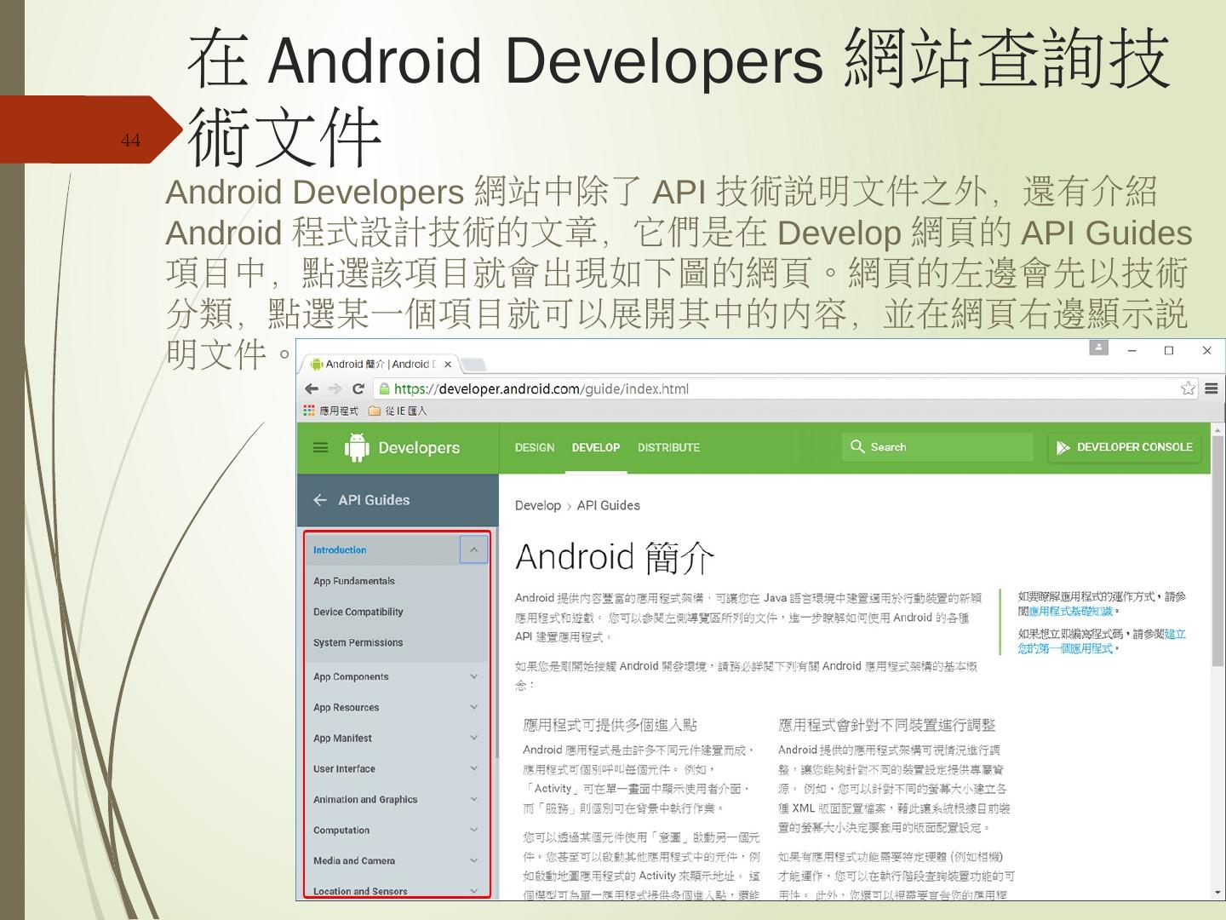Screen dimensions: 1226x920
Task: Expand the App Manifest section
Action: coord(474,738)
